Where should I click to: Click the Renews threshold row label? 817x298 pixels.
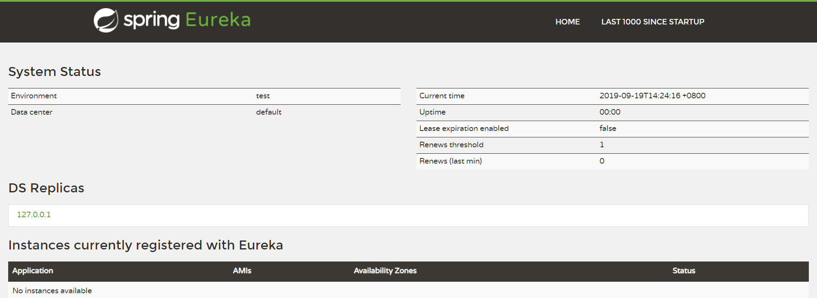tap(451, 145)
